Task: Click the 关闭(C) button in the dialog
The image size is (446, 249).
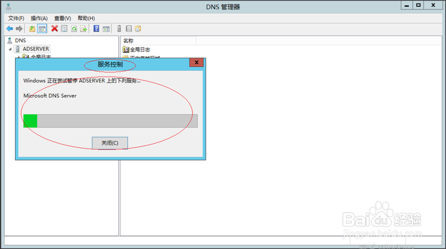Action: [110, 143]
